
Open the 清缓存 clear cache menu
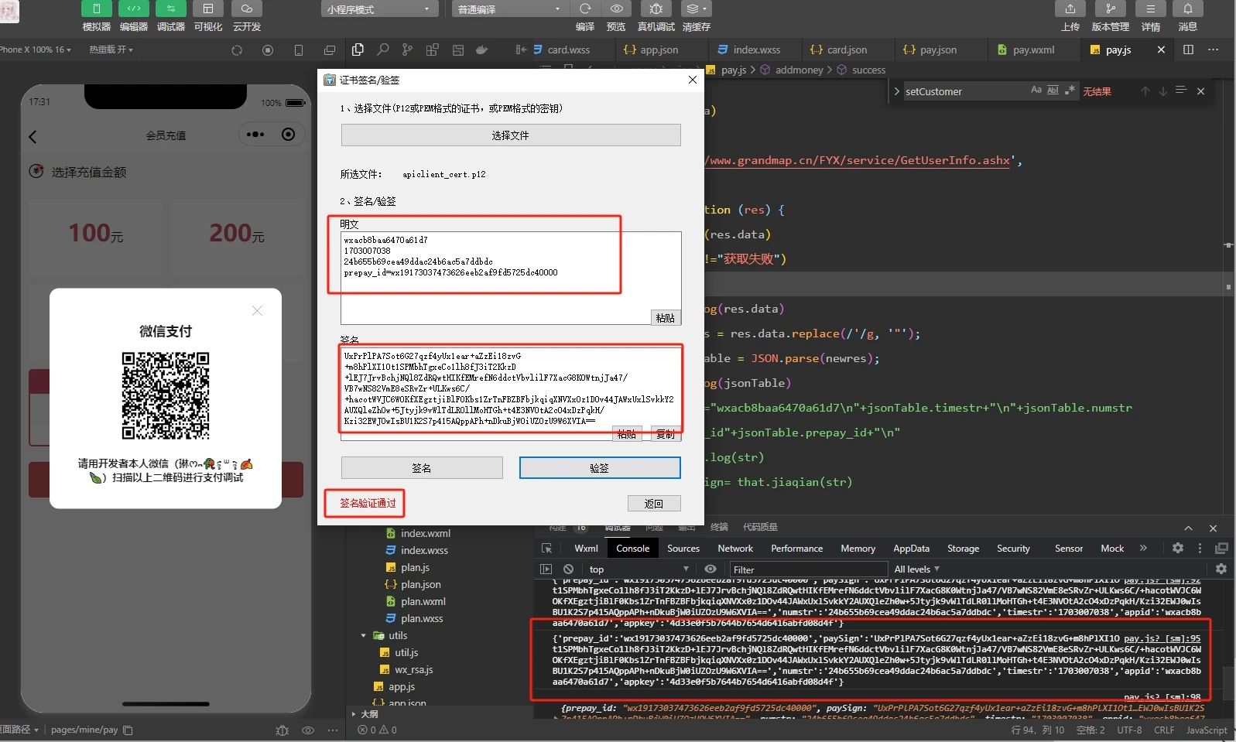[696, 9]
